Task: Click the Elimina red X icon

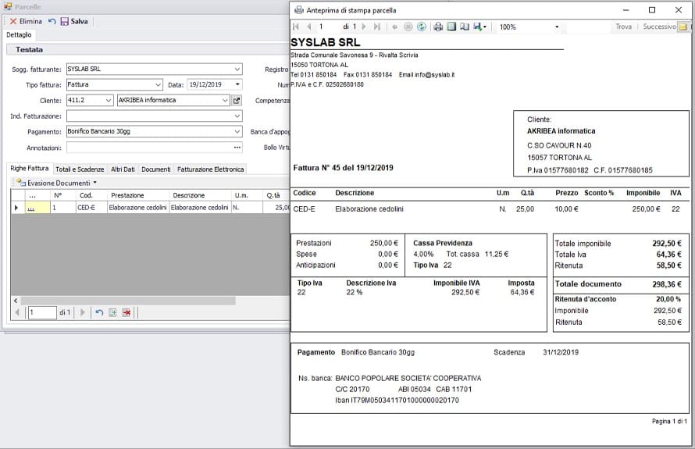Action: [13, 21]
